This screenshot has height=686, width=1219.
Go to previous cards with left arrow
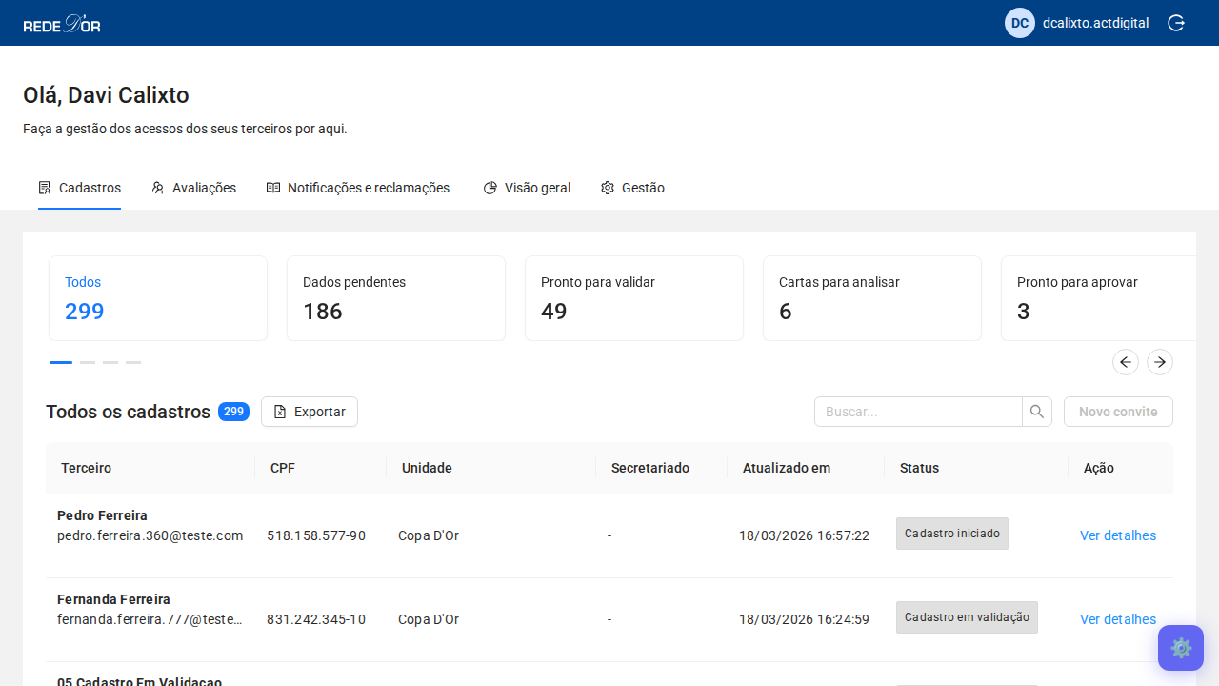[1125, 362]
